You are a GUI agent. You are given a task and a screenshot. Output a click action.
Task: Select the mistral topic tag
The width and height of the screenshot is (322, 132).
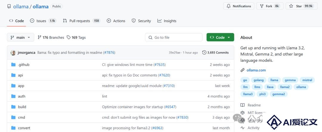click(x=307, y=80)
